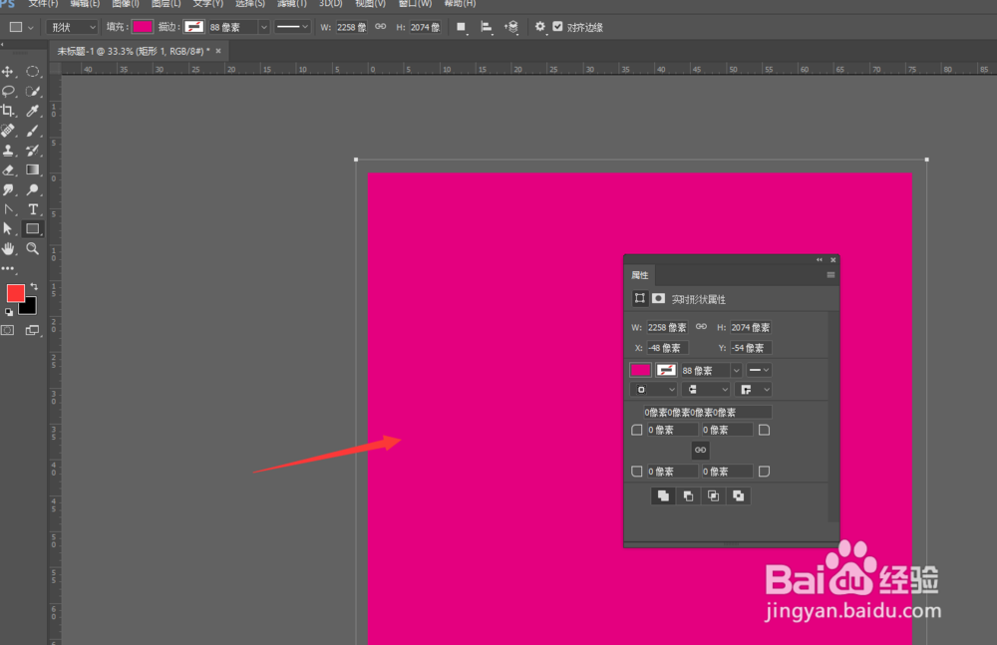
Task: Toggle W/H link in Properties panel
Action: (x=701, y=327)
